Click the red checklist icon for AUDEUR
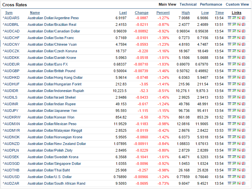 (x=243, y=64)
